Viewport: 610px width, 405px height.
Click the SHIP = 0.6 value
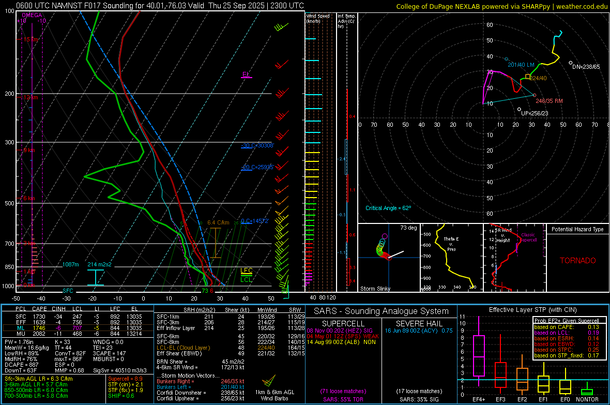(120, 396)
